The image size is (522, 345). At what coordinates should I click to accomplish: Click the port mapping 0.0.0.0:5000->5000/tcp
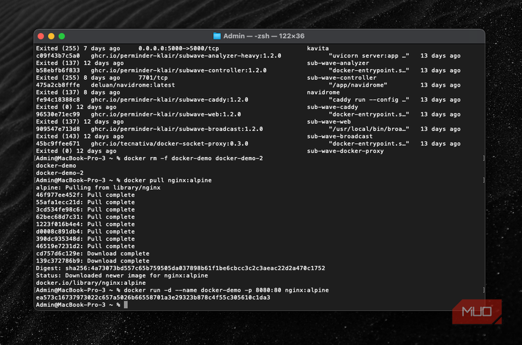179,48
